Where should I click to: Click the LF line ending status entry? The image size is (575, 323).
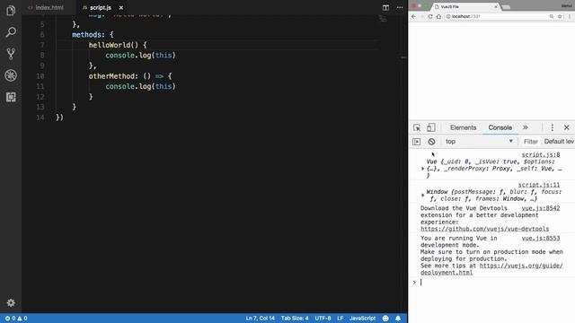click(x=341, y=319)
